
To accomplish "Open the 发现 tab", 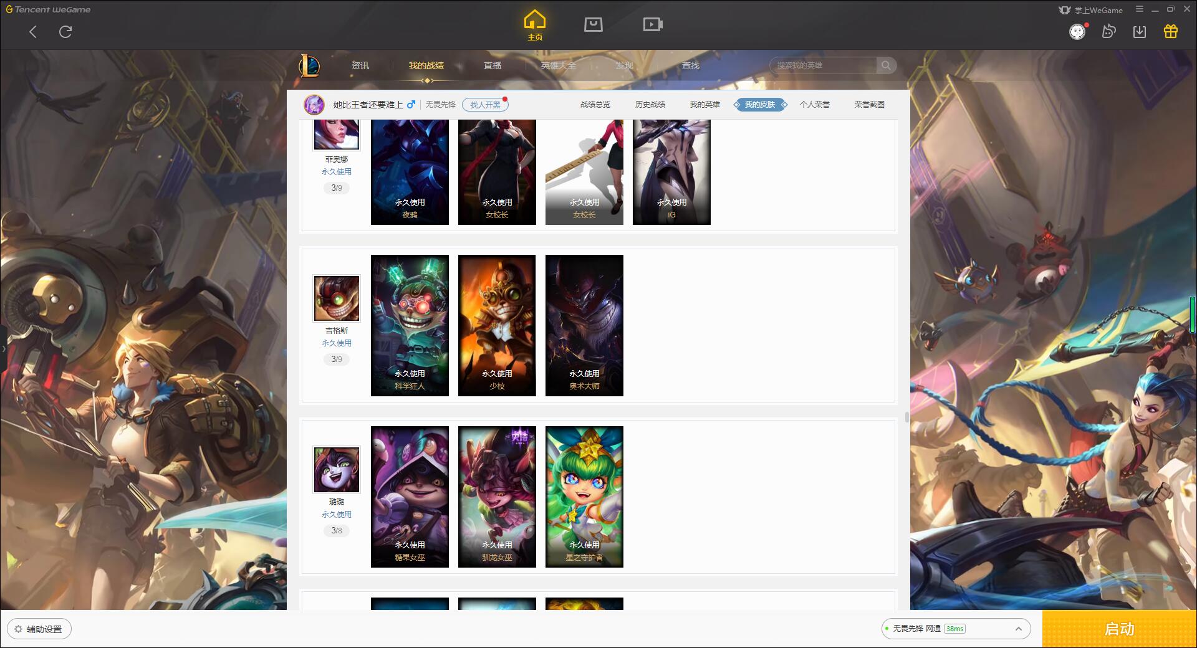I will tap(625, 65).
